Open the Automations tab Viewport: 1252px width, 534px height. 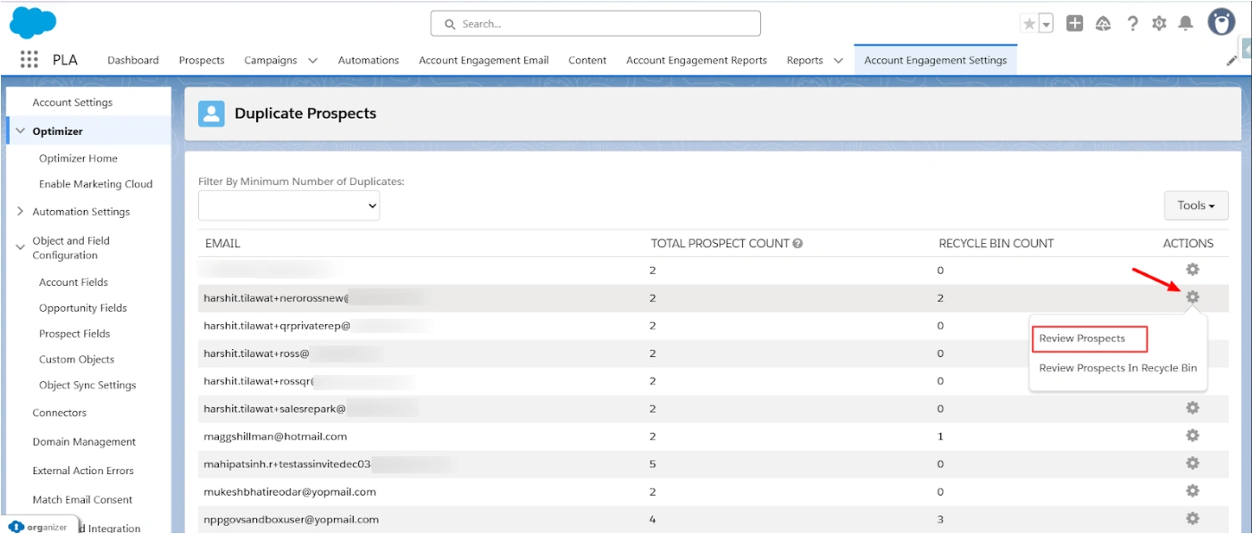368,61
